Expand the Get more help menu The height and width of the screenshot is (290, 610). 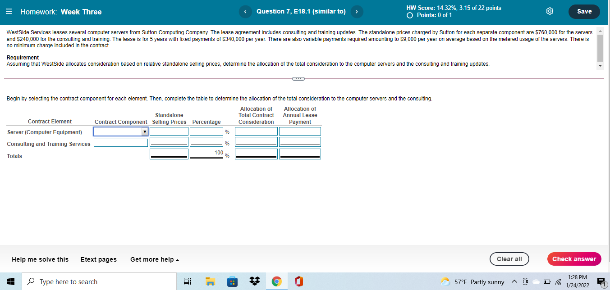point(154,259)
